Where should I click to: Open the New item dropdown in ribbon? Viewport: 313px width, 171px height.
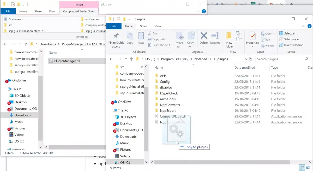(x=239, y=33)
